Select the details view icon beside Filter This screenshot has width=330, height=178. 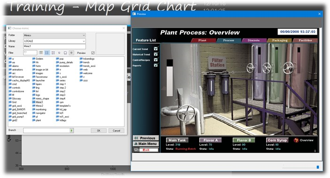pyautogui.click(x=41, y=52)
